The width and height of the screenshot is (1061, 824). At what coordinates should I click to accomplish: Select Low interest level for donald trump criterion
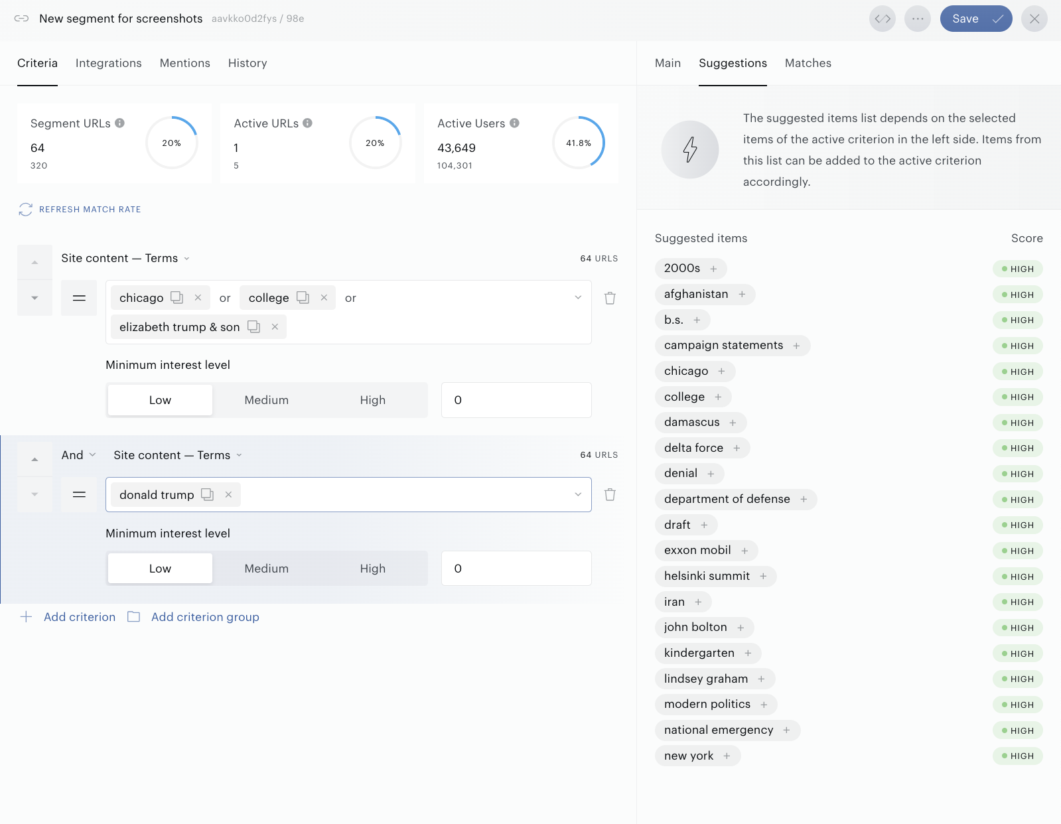pyautogui.click(x=160, y=569)
